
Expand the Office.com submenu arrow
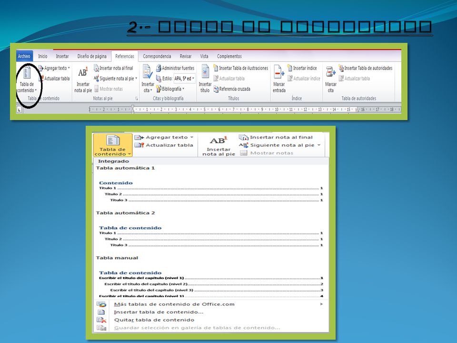tap(321, 304)
